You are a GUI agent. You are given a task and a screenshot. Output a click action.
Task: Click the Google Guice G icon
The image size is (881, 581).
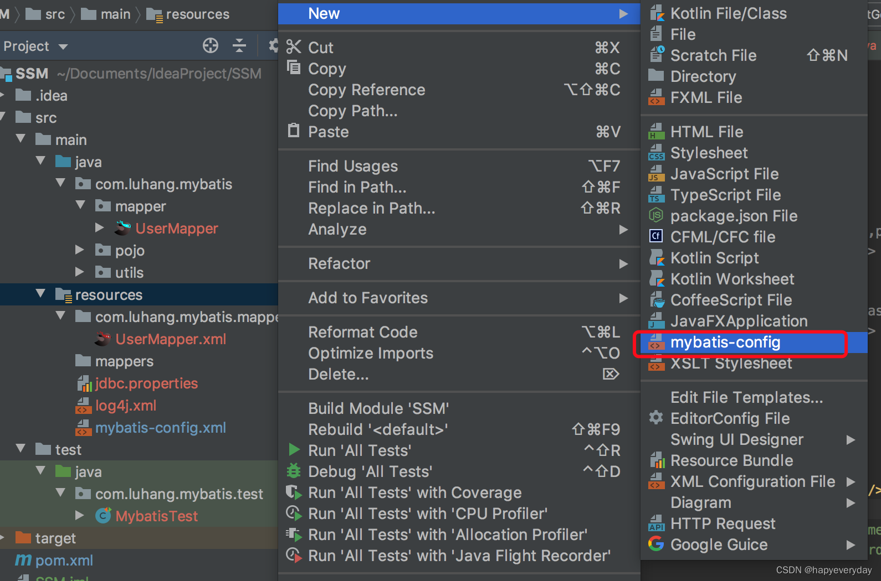[x=656, y=544]
